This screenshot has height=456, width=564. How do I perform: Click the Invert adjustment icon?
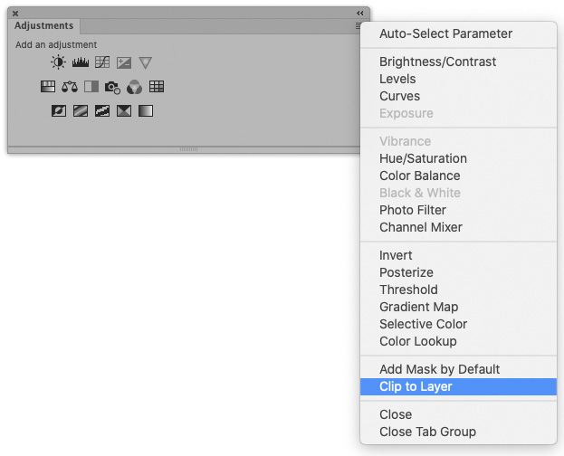pyautogui.click(x=59, y=111)
